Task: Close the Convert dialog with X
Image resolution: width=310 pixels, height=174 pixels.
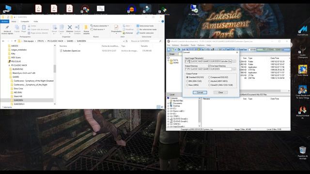Action: point(237,52)
